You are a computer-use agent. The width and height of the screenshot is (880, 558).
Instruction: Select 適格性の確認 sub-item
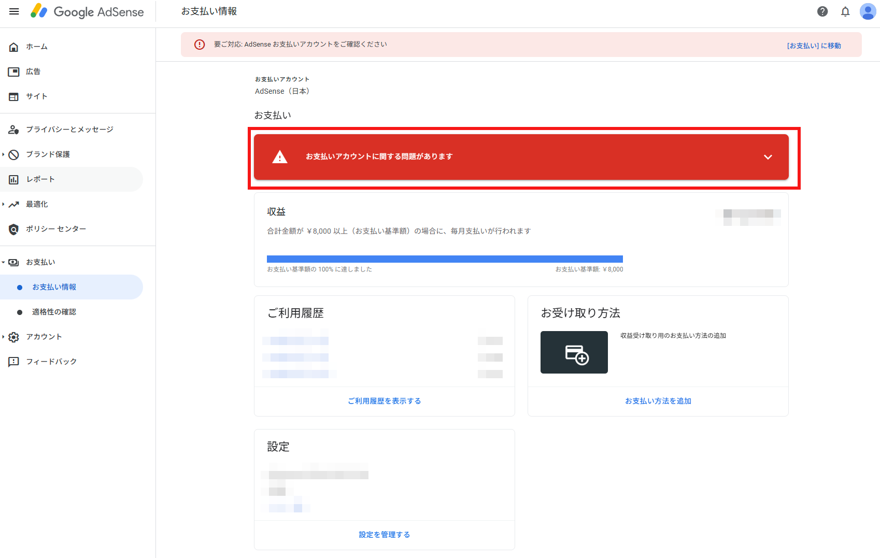click(x=54, y=312)
